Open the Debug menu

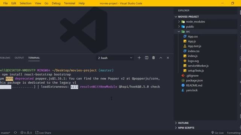56,3
